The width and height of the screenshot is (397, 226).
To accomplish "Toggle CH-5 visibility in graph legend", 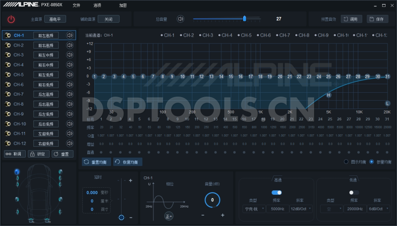I will click(245, 35).
